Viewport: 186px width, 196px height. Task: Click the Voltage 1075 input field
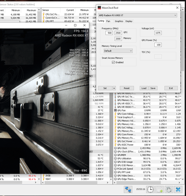(x=158, y=33)
